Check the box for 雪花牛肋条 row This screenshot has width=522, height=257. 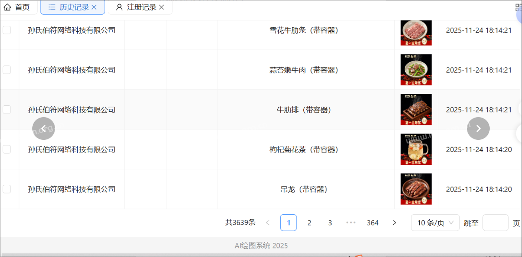7,30
